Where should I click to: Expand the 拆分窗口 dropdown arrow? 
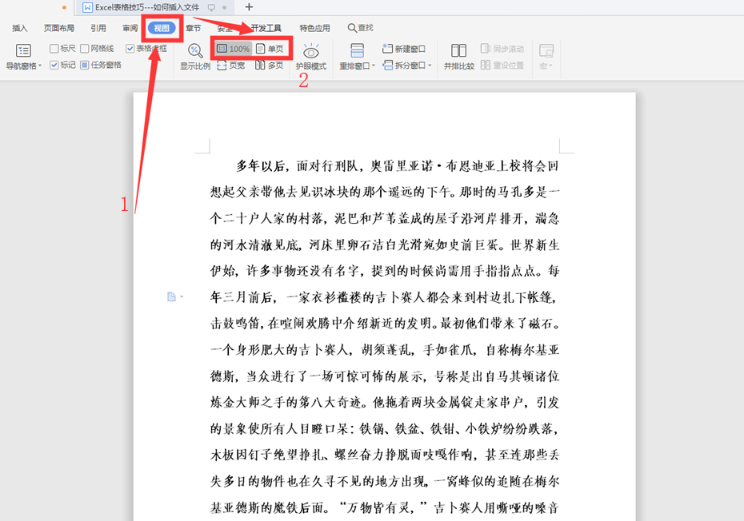pyautogui.click(x=430, y=66)
